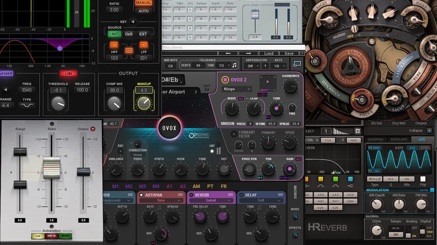
Task: Switch to the ENVELOPE tab in H-Reverb
Action: [x=399, y=140]
